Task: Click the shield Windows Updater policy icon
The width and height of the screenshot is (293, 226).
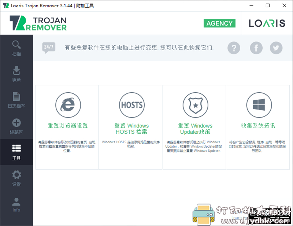Action: [x=196, y=105]
